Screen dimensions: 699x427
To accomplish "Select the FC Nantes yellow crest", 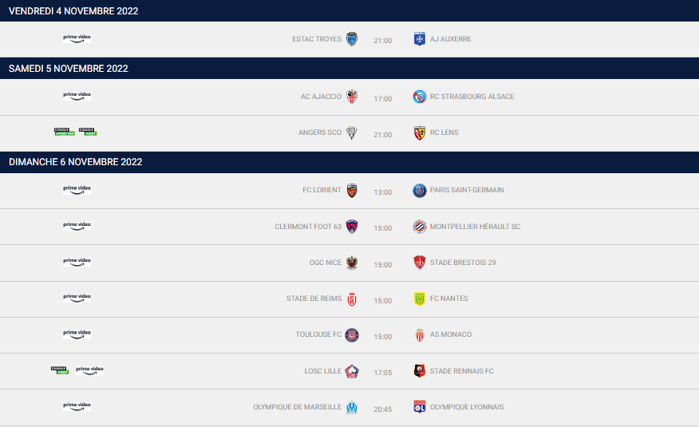I will (x=420, y=299).
